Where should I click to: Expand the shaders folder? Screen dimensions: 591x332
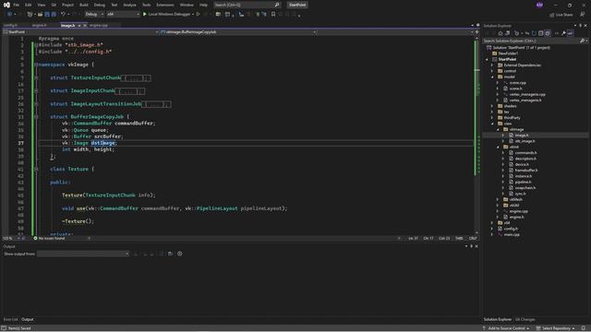pyautogui.click(x=492, y=106)
